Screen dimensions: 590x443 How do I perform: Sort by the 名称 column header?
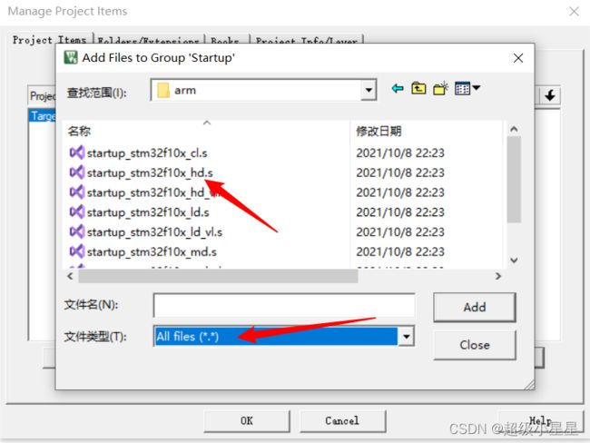(x=79, y=131)
